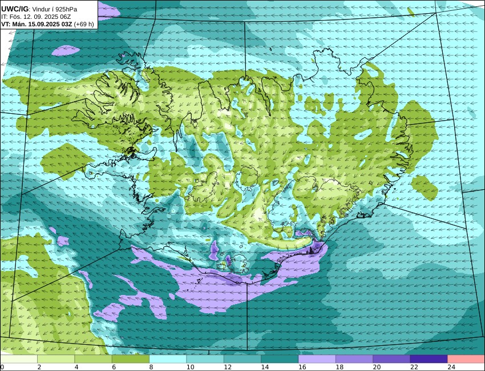Click the legend tick label '18'

point(339,367)
